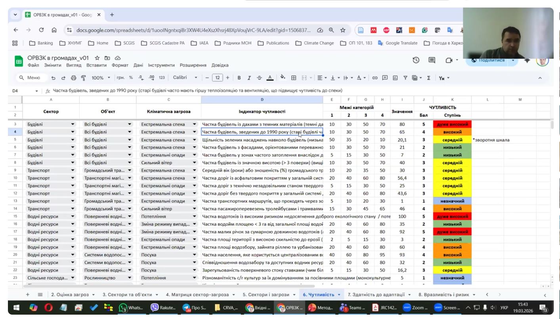Increase font size with plus button
Screen dimensions: 560x319
tap(227, 78)
